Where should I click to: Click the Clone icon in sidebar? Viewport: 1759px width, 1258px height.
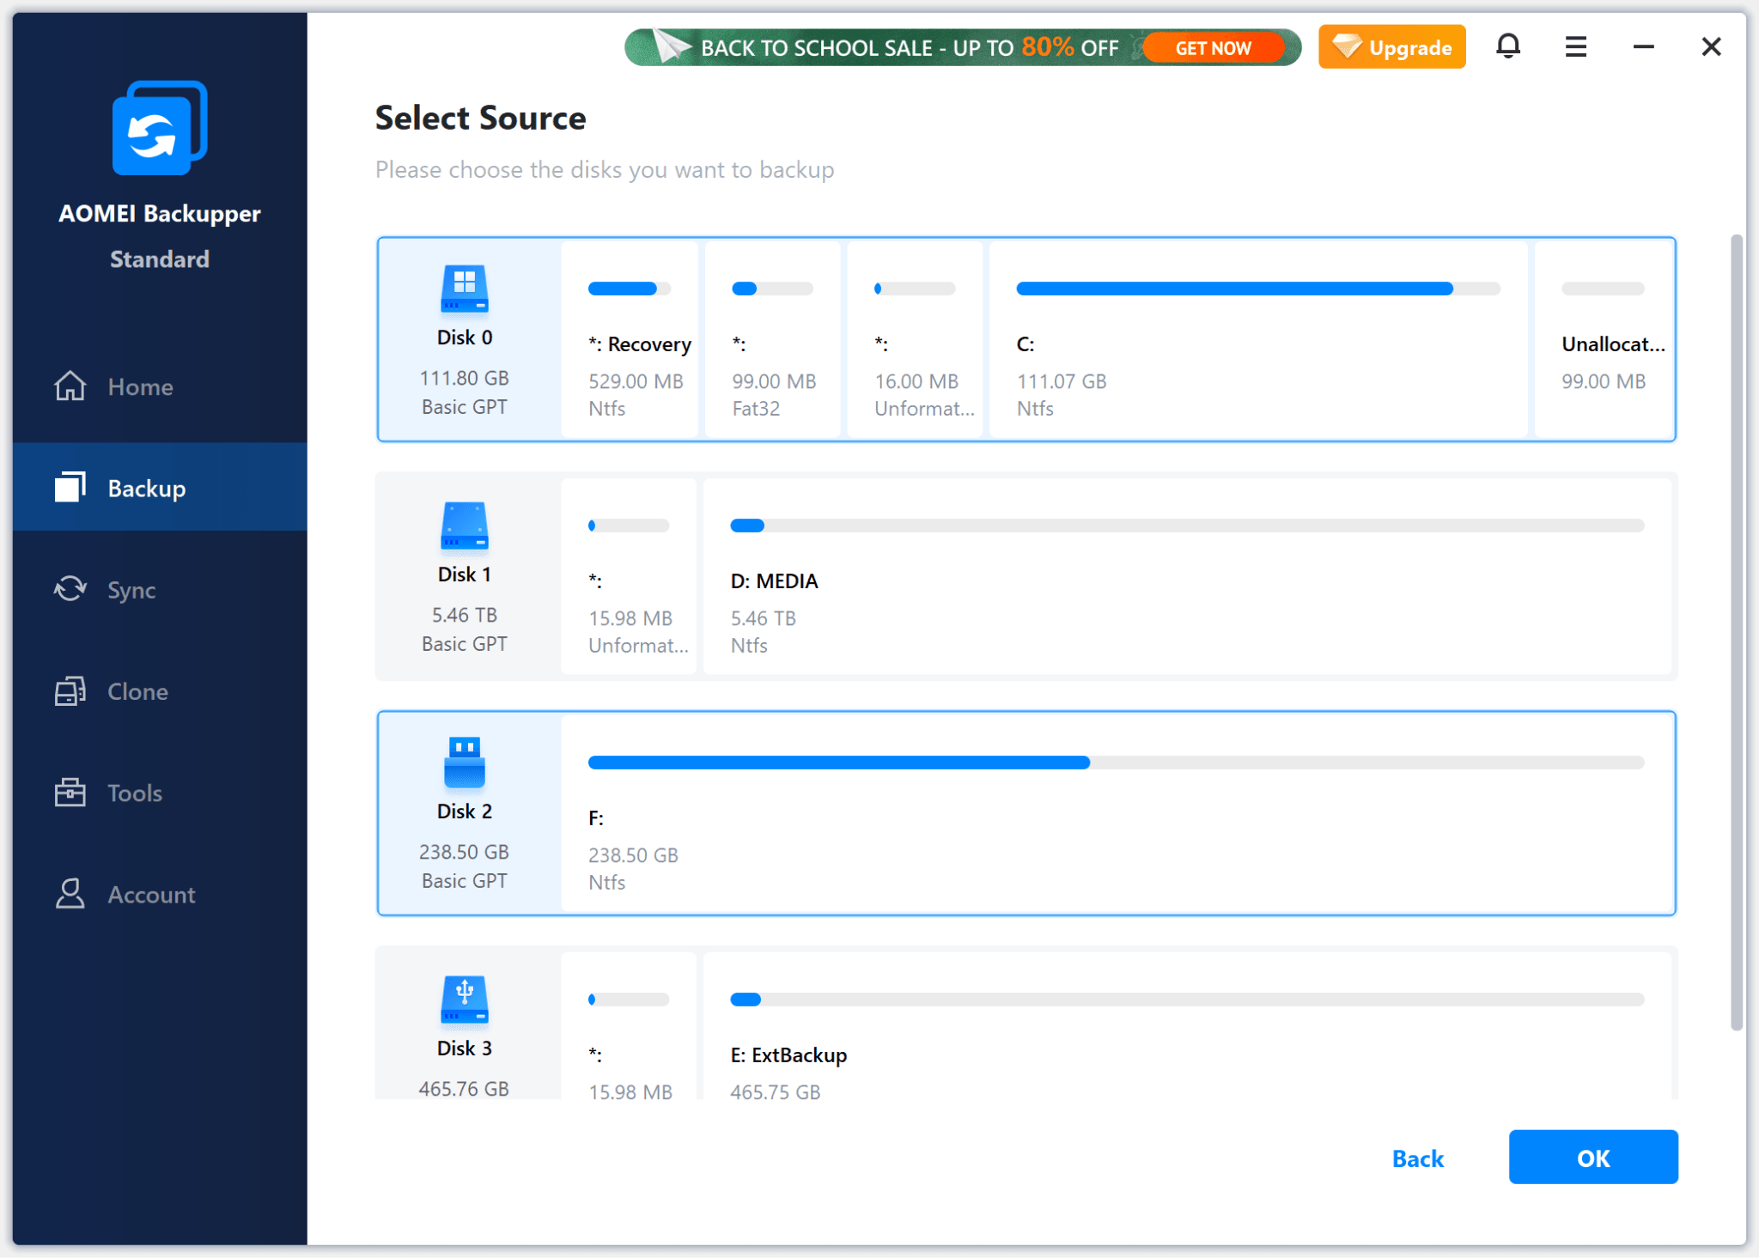pos(70,690)
